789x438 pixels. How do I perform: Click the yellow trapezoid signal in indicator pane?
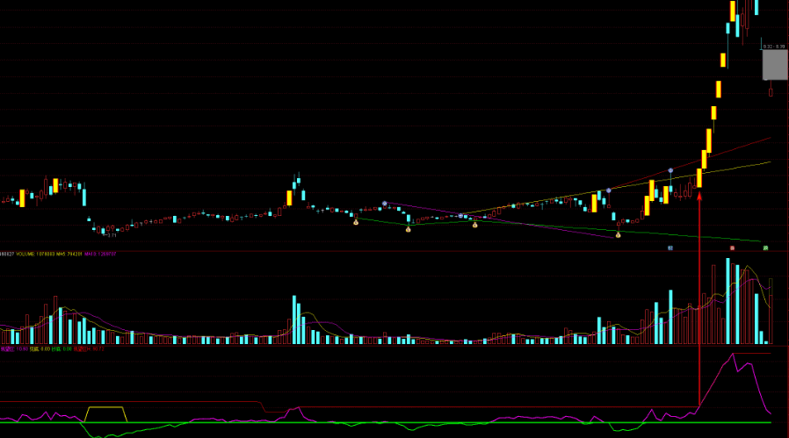(105, 414)
